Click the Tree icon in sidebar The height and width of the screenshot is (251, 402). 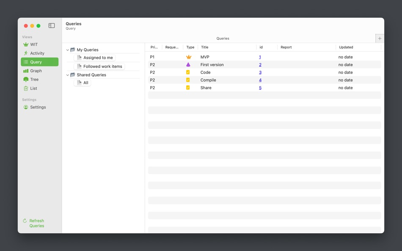click(26, 79)
